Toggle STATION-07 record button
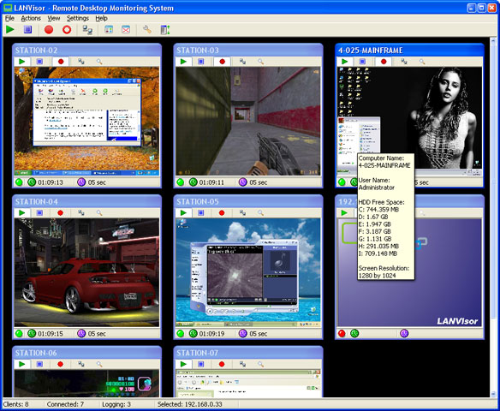 pos(222,364)
